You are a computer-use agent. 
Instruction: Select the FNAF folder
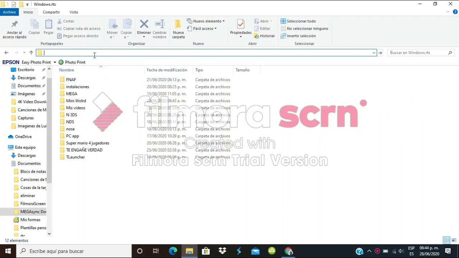point(71,80)
